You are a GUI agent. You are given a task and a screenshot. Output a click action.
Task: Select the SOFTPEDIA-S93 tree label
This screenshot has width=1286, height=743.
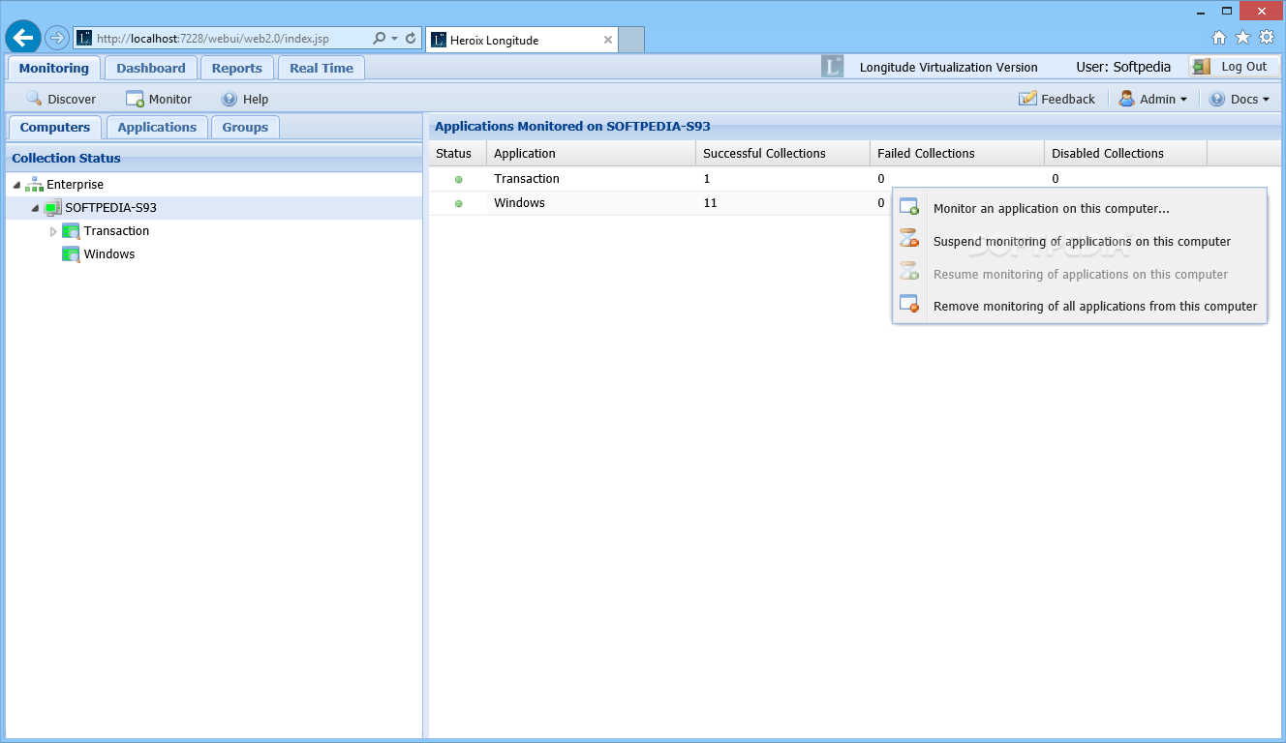click(110, 208)
